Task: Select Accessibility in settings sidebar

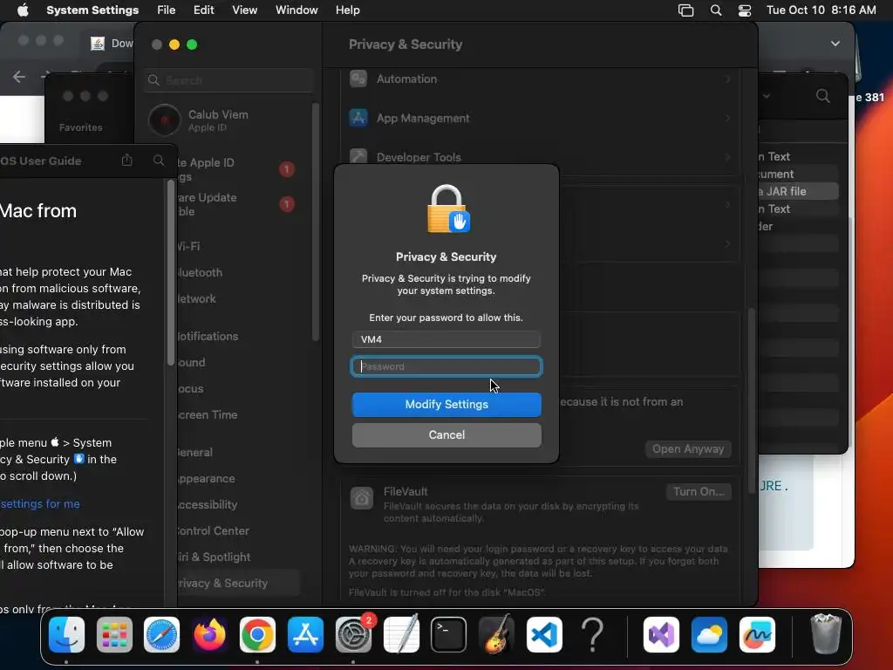Action: (x=208, y=505)
